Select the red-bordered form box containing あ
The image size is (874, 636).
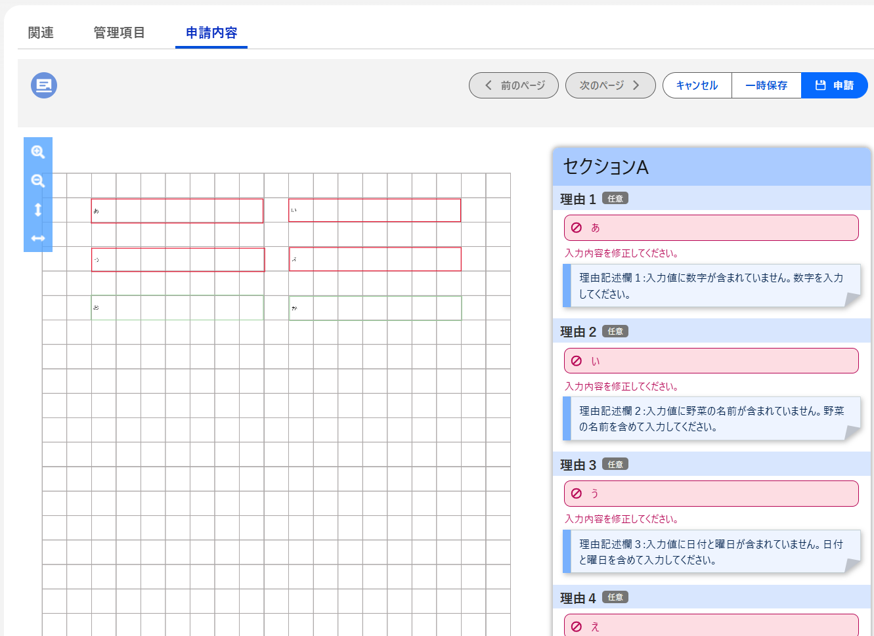point(177,211)
